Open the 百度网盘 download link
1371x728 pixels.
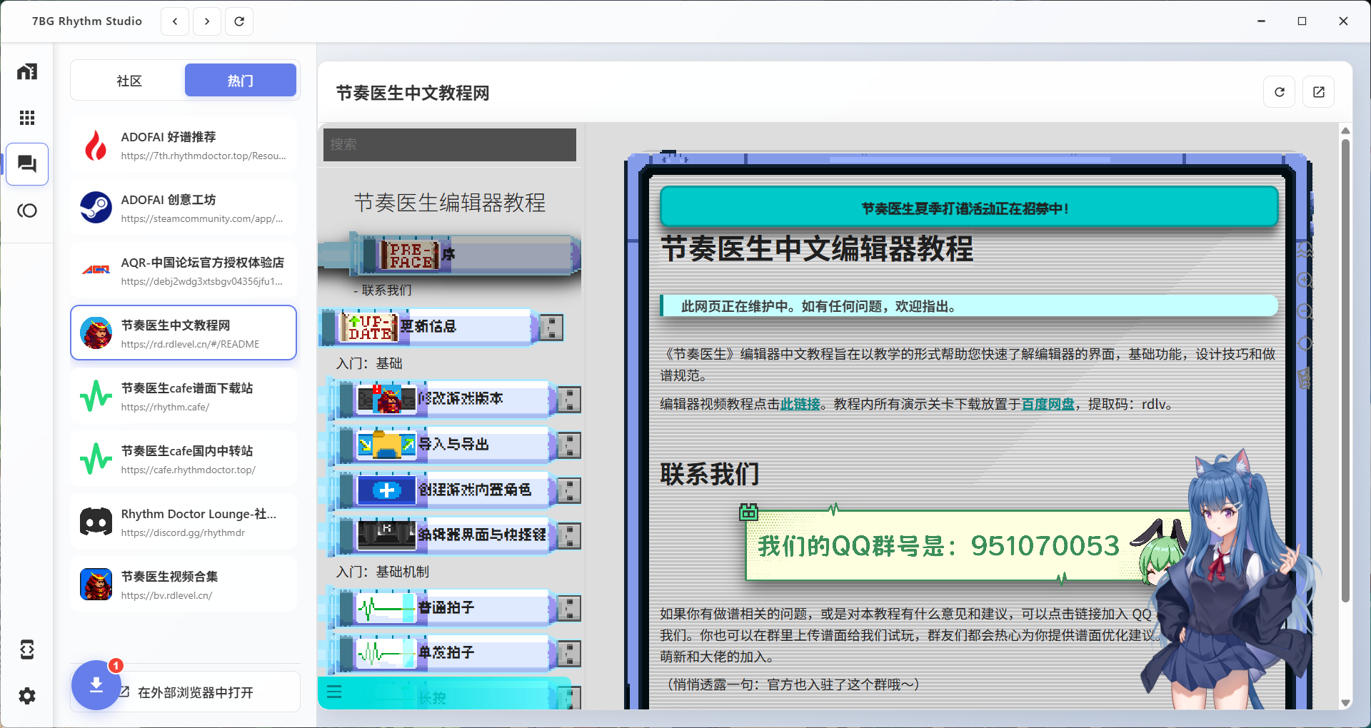tap(1048, 404)
